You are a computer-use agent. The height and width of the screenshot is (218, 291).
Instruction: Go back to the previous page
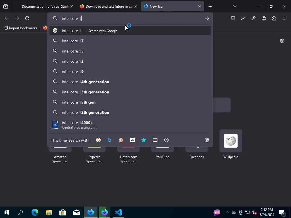coord(7,18)
